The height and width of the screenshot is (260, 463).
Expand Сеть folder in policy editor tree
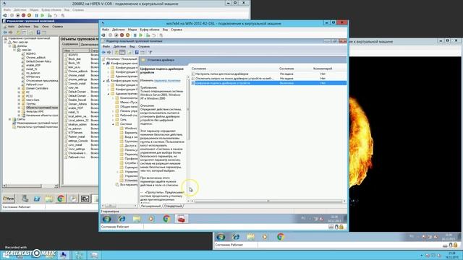pos(113,120)
